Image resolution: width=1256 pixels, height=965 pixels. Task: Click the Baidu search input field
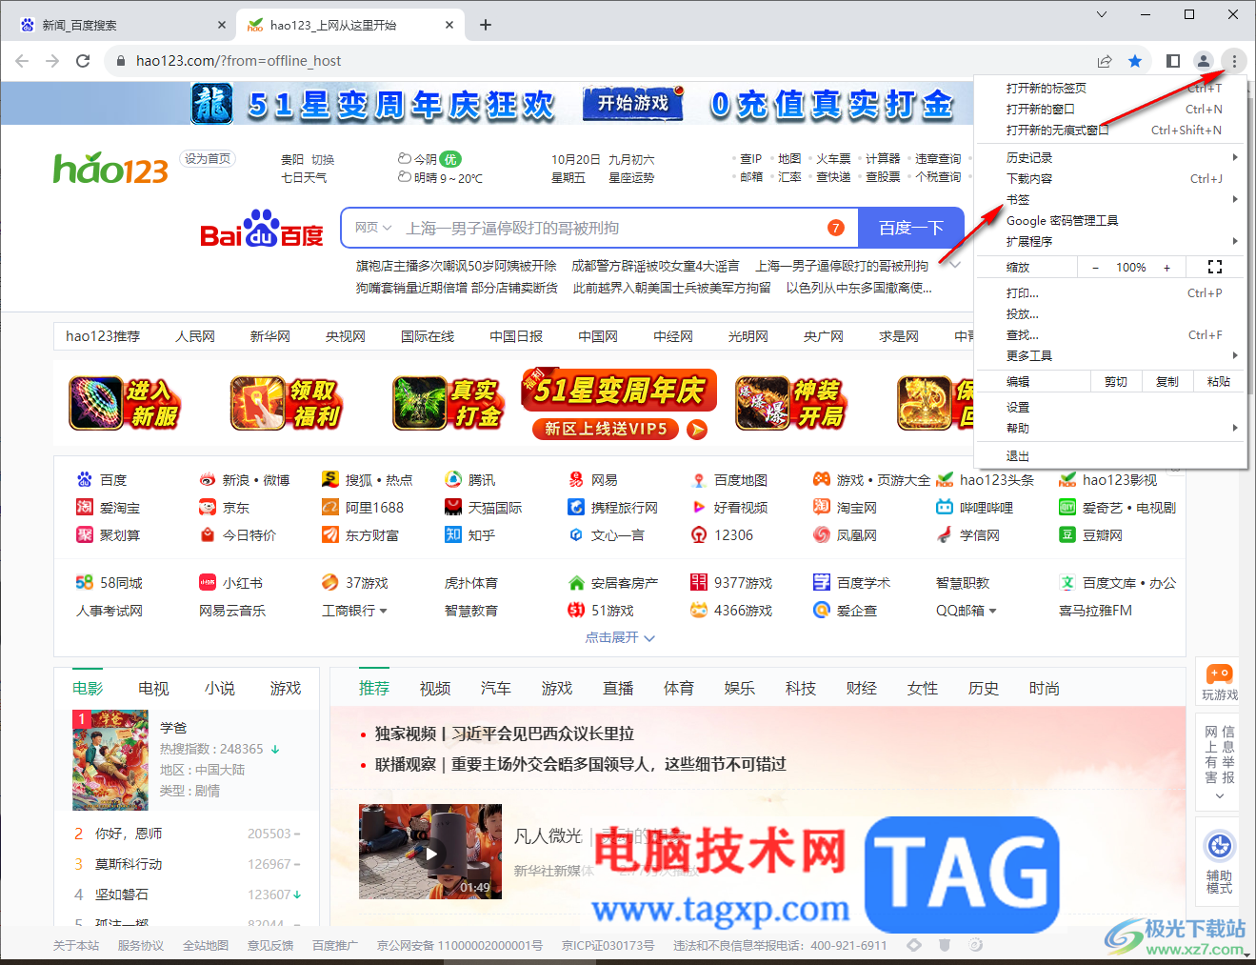pyautogui.click(x=609, y=228)
